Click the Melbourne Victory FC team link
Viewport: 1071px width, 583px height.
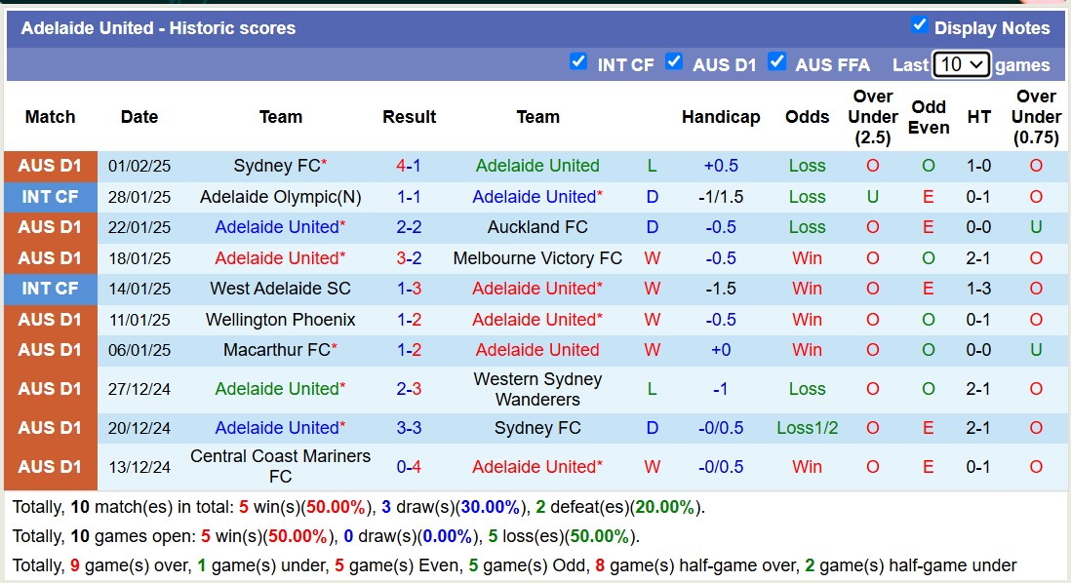tap(537, 257)
